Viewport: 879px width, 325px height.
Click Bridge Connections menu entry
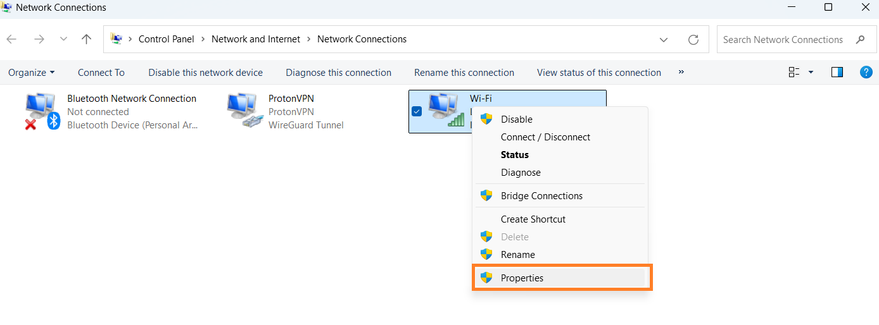coord(541,195)
